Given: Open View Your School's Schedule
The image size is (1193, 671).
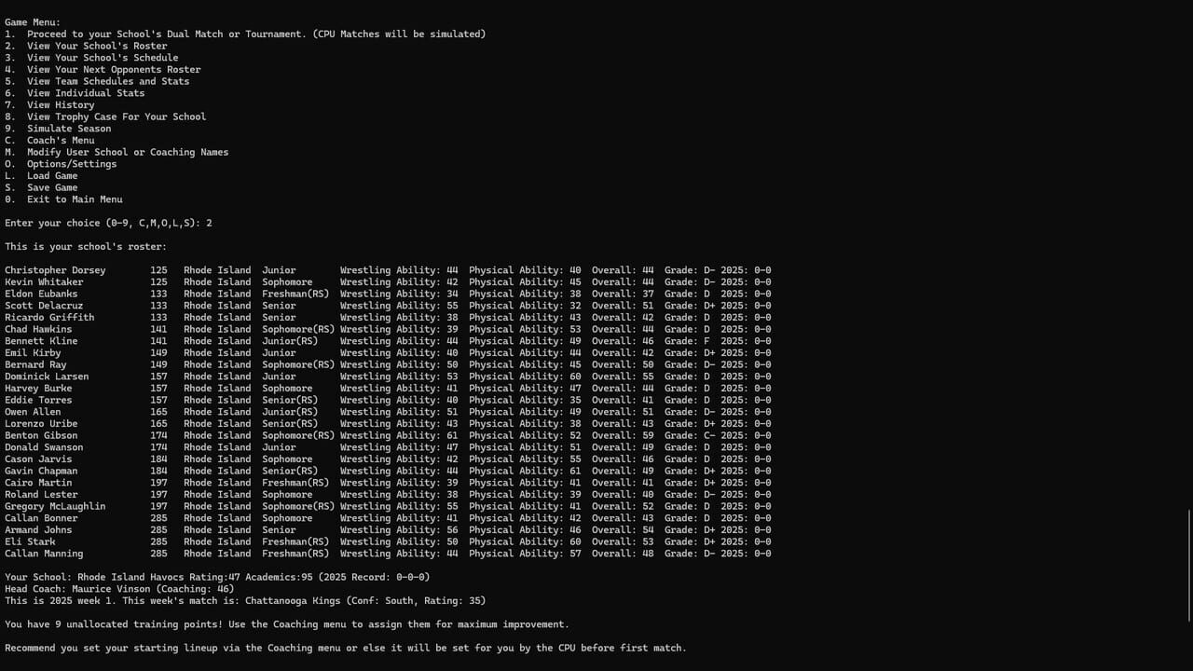Looking at the screenshot, I should [x=103, y=57].
